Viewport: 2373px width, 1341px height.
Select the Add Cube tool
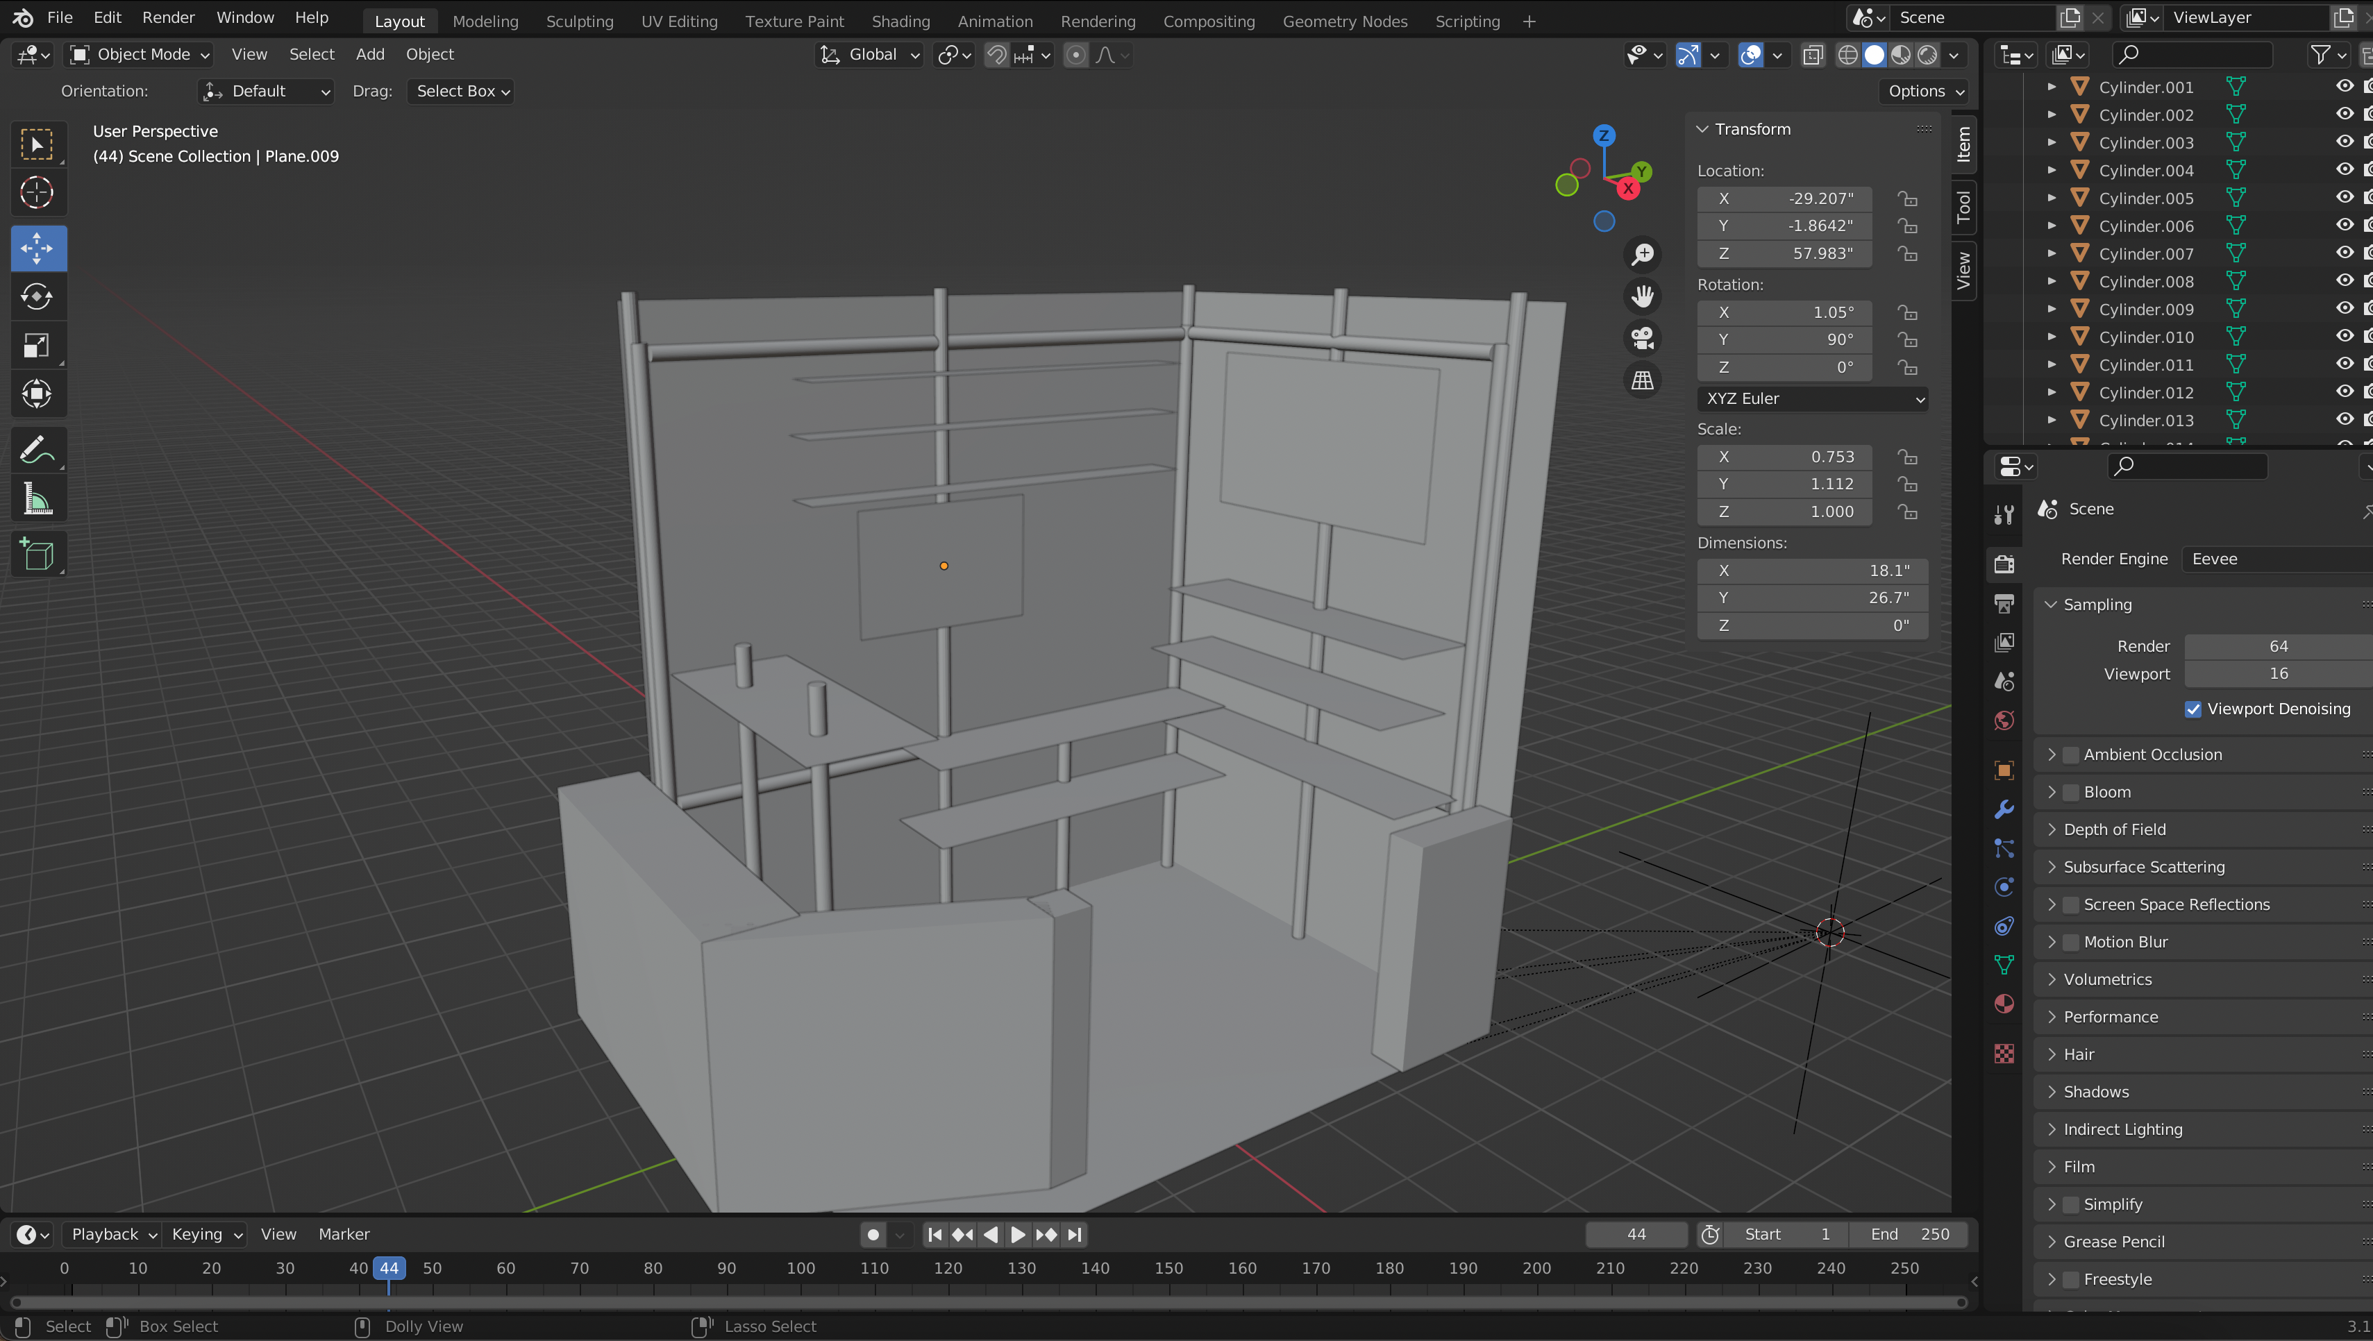pos(37,555)
